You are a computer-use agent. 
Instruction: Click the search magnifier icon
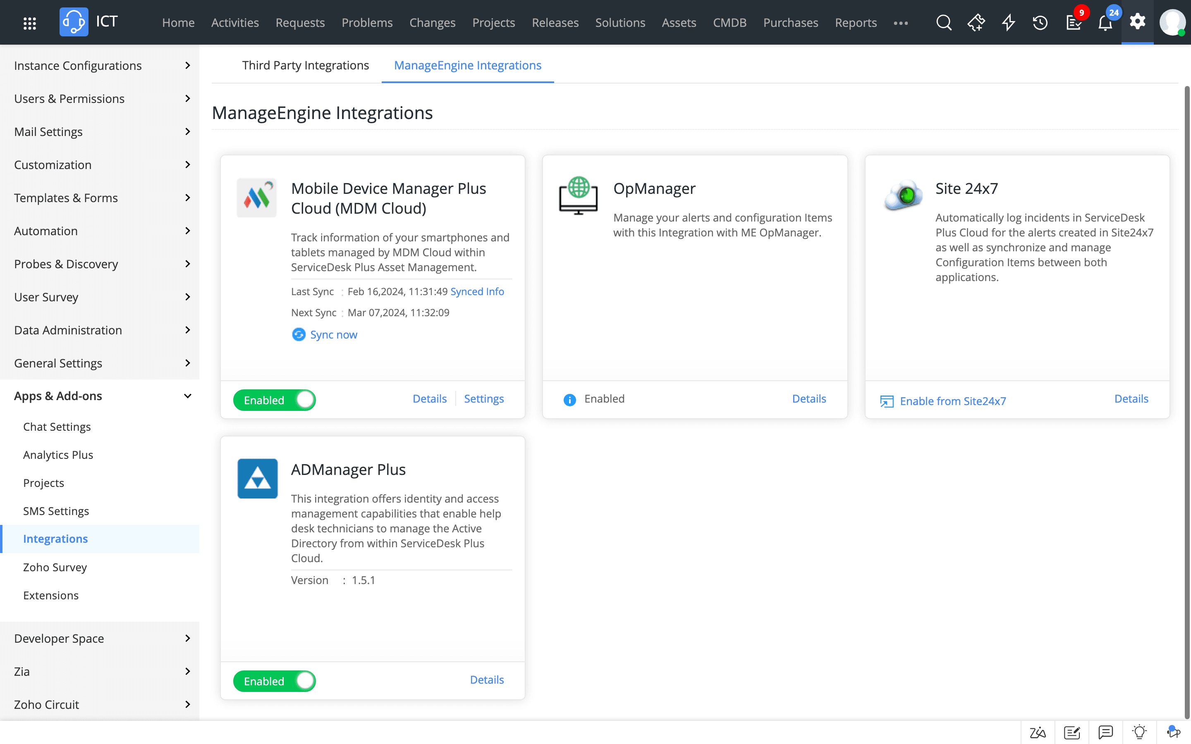pyautogui.click(x=943, y=23)
